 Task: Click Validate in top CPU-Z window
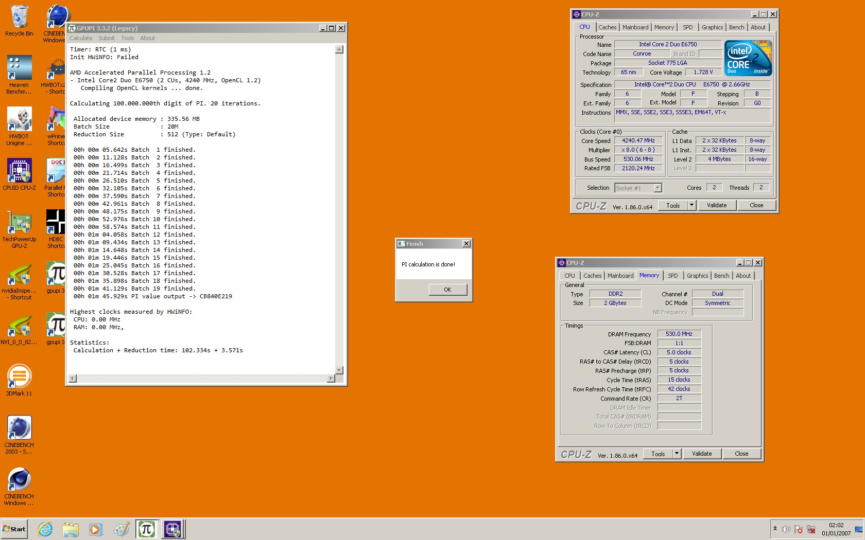(717, 205)
